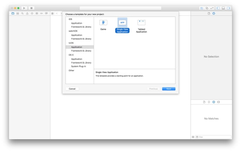The height and width of the screenshot is (152, 241).
Task: Open the Issue navigator warning icon
Action: pyautogui.click(x=27, y=14)
